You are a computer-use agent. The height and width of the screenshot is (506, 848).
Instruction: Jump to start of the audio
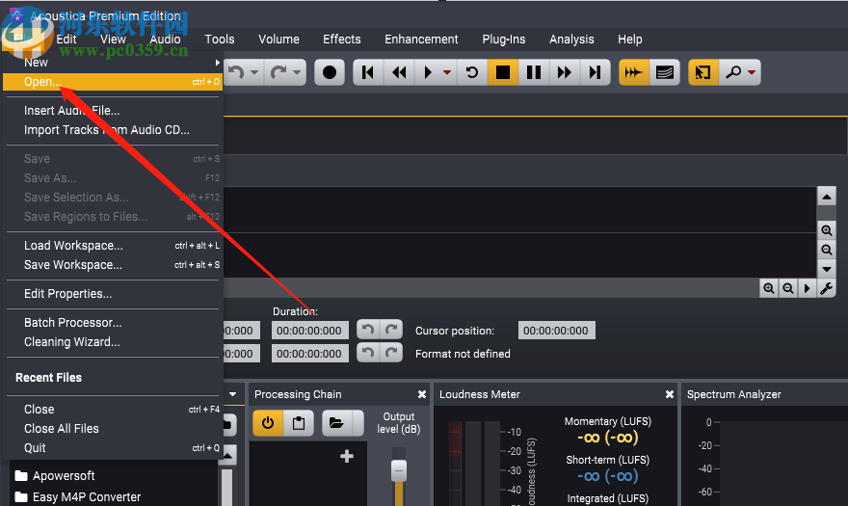click(x=368, y=72)
